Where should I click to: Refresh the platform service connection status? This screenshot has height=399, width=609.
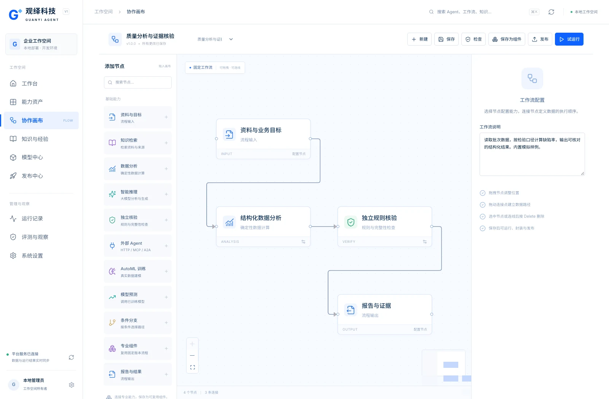click(71, 357)
